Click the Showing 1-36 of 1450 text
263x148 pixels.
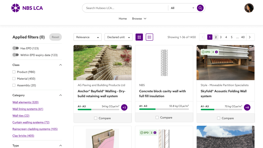click(182, 37)
